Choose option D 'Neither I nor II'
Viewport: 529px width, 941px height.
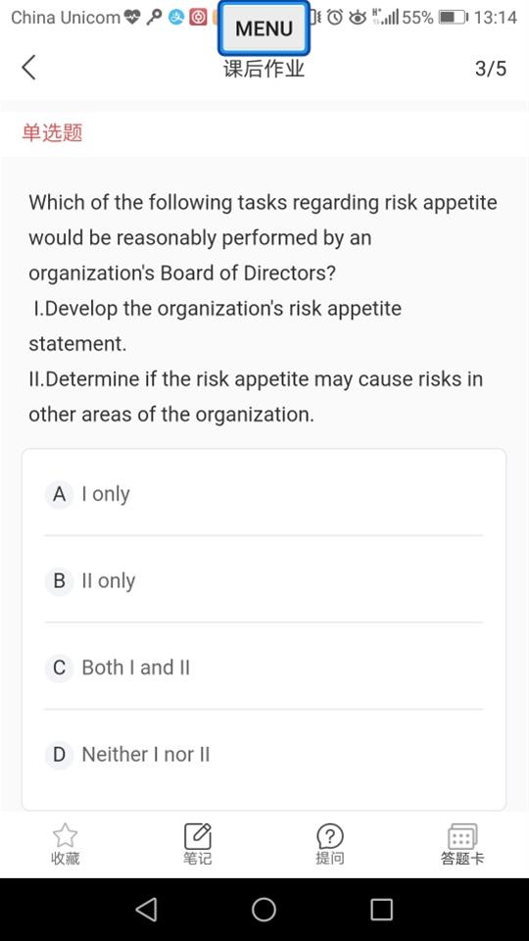click(264, 755)
